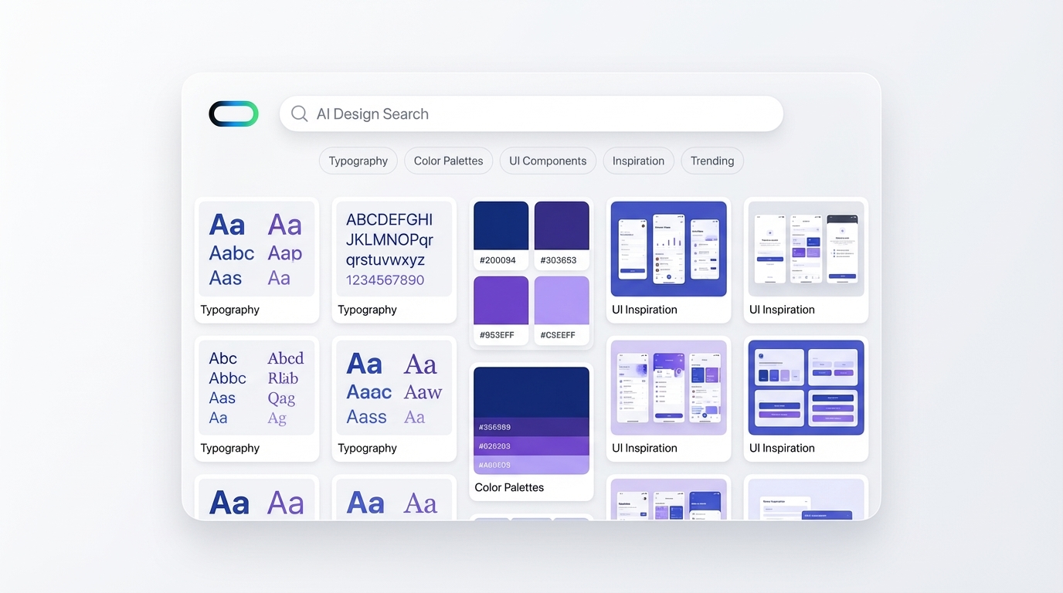This screenshot has height=593, width=1063.
Task: Select the Color Palettes filter chip
Action: [448, 161]
